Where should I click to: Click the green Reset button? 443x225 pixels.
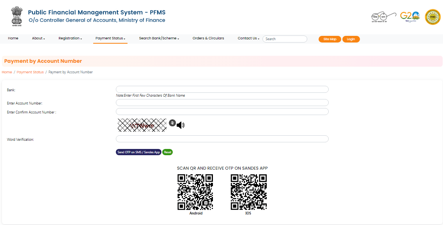click(168, 152)
